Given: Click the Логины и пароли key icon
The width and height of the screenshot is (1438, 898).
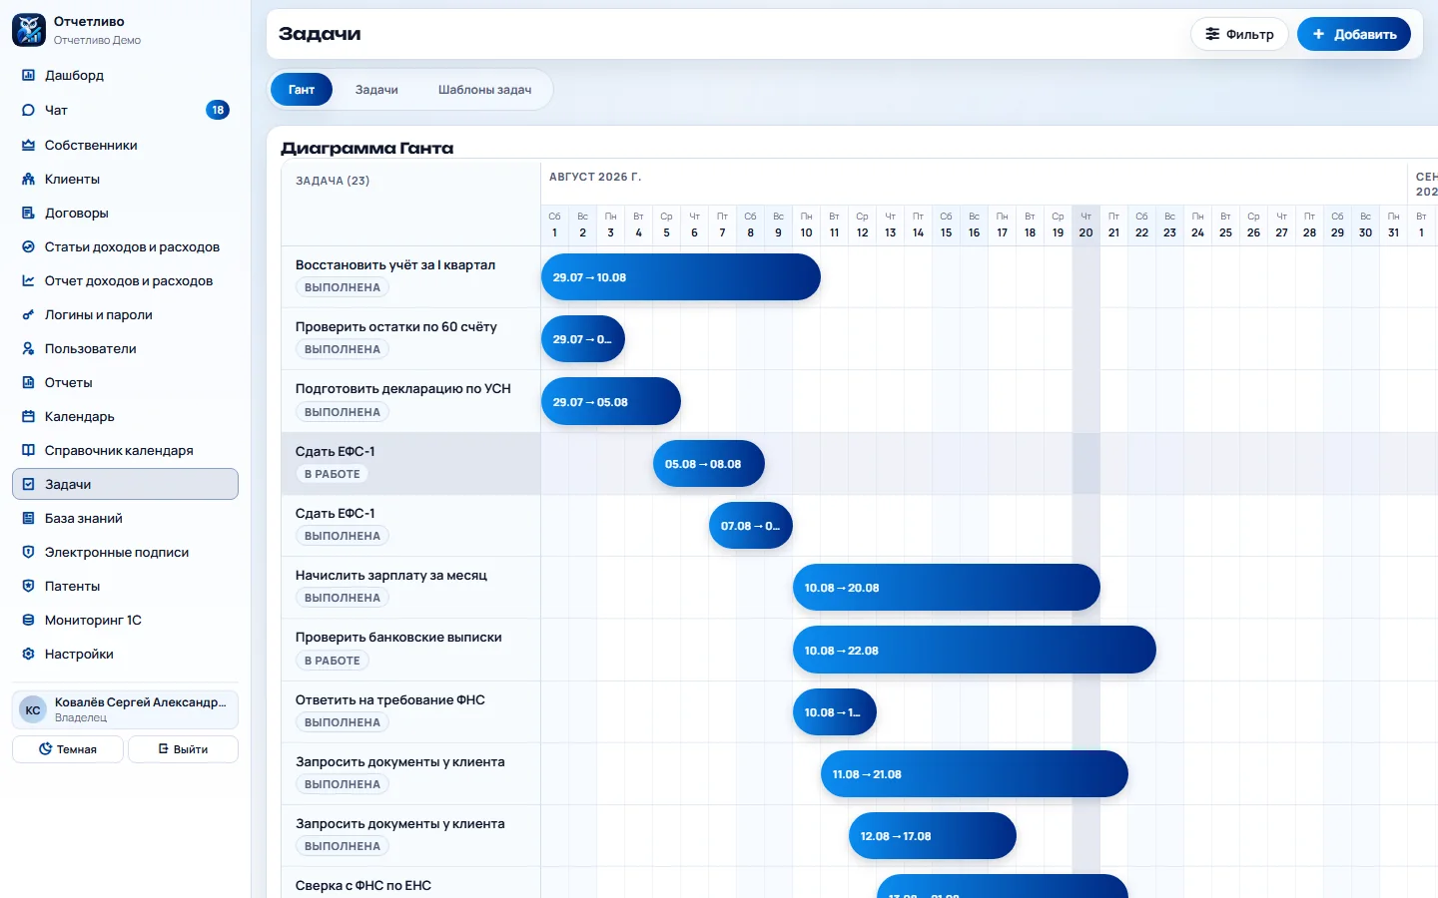Looking at the screenshot, I should pos(28,314).
